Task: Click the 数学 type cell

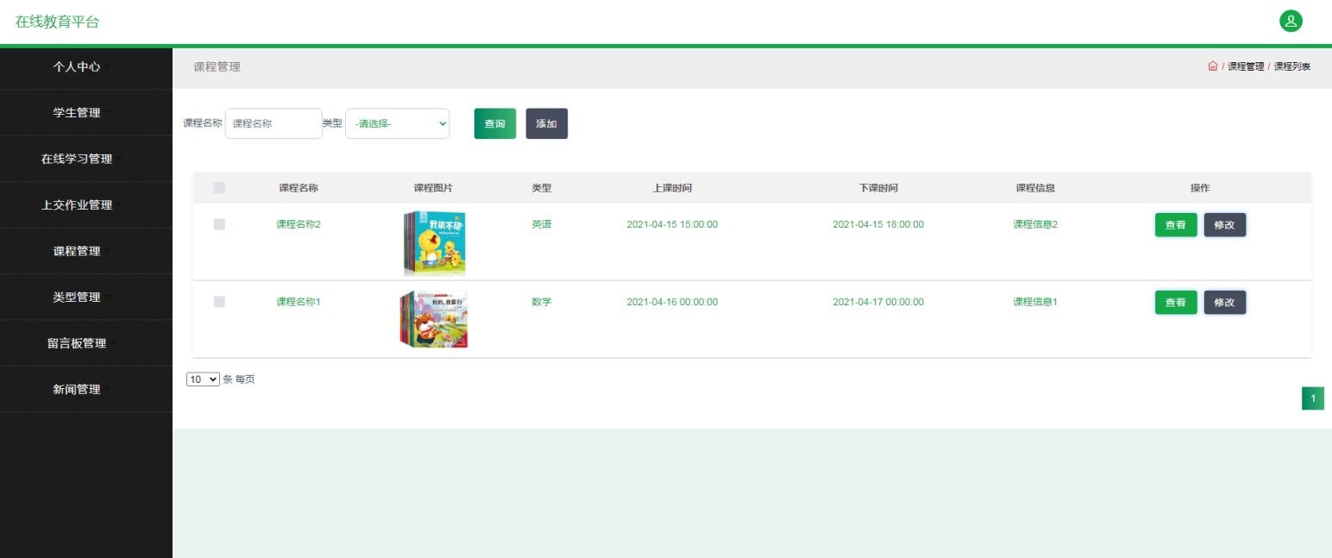Action: pos(542,302)
